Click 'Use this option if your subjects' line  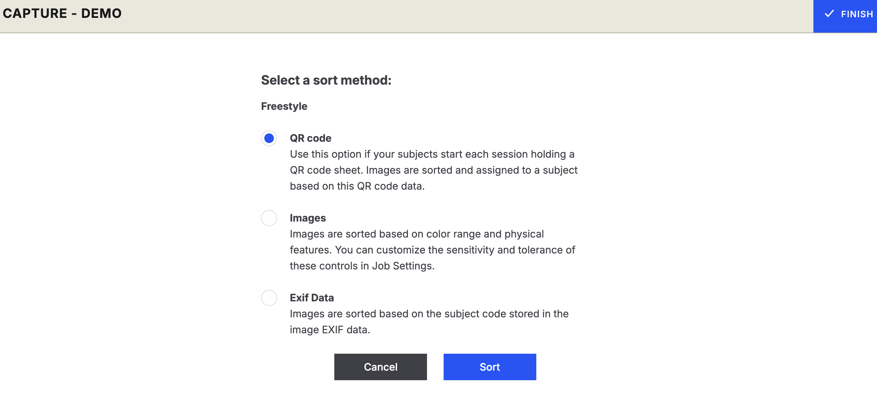[432, 154]
